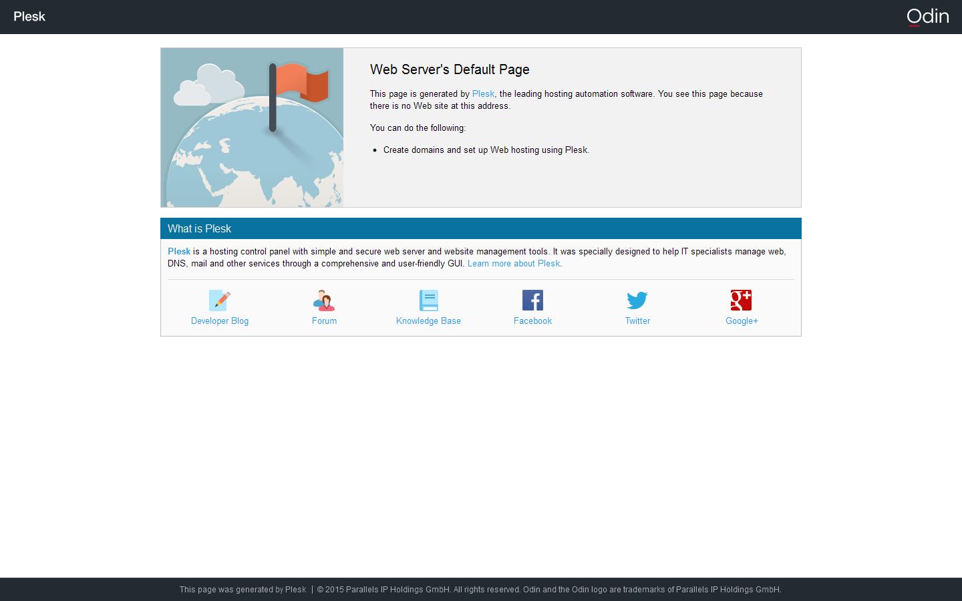Click the Facebook text label
This screenshot has height=601, width=962.
(x=532, y=321)
